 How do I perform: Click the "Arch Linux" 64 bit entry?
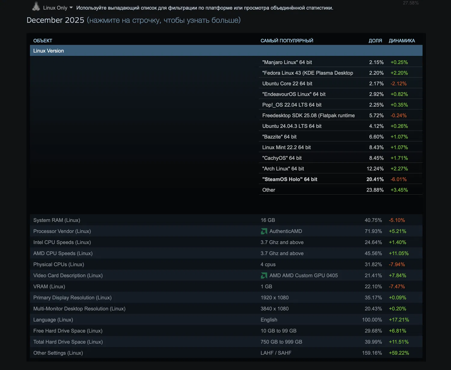283,169
